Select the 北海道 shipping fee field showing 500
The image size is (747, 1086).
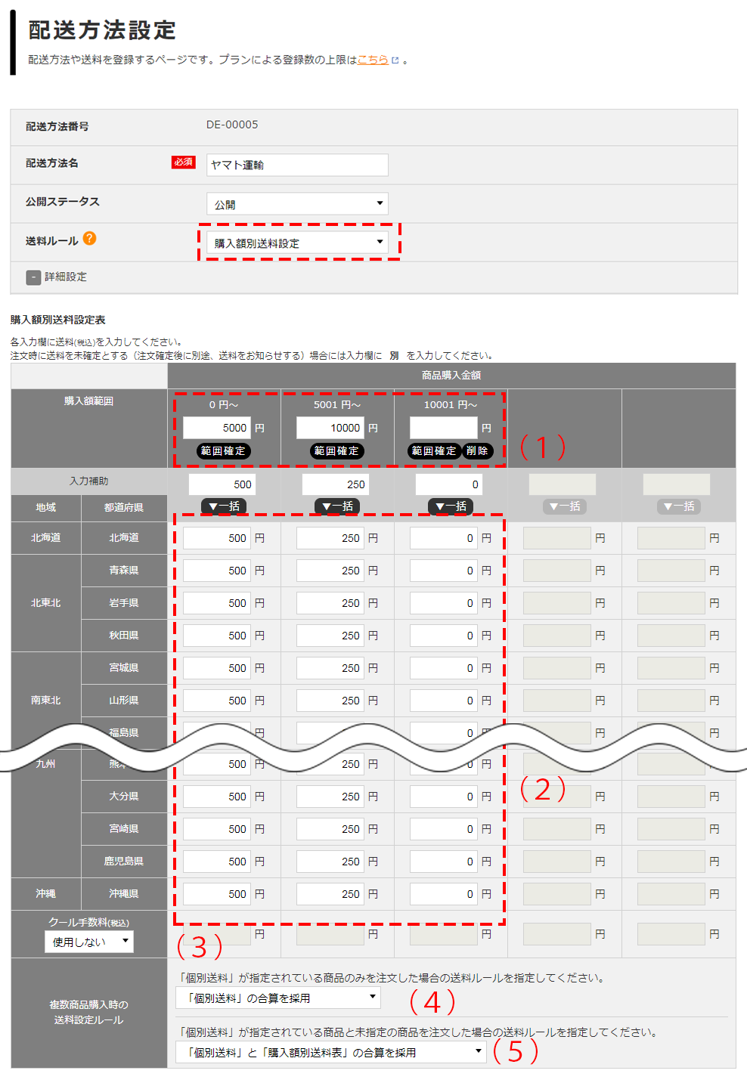coord(217,538)
